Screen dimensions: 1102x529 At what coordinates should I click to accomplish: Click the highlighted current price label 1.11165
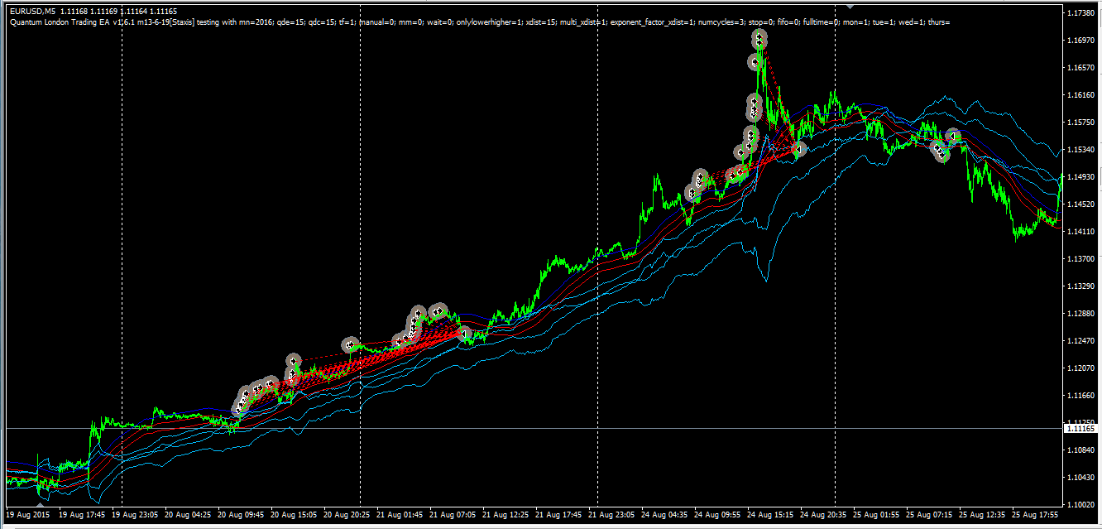coord(1081,429)
